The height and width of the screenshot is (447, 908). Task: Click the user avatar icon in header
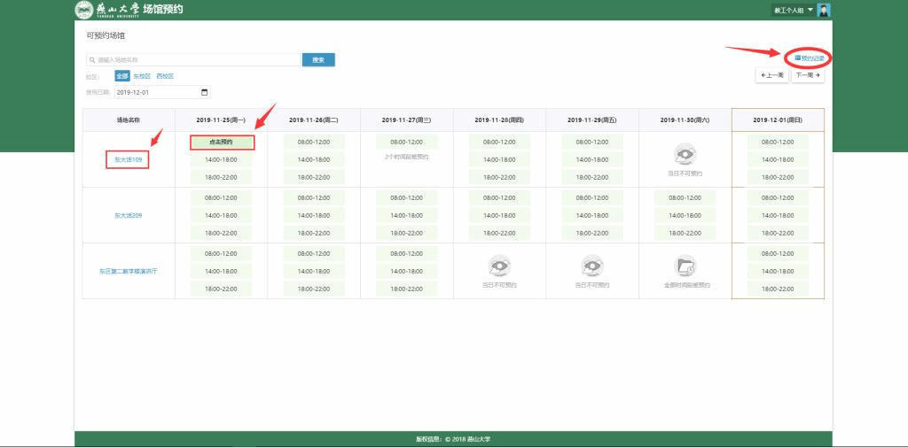(824, 11)
